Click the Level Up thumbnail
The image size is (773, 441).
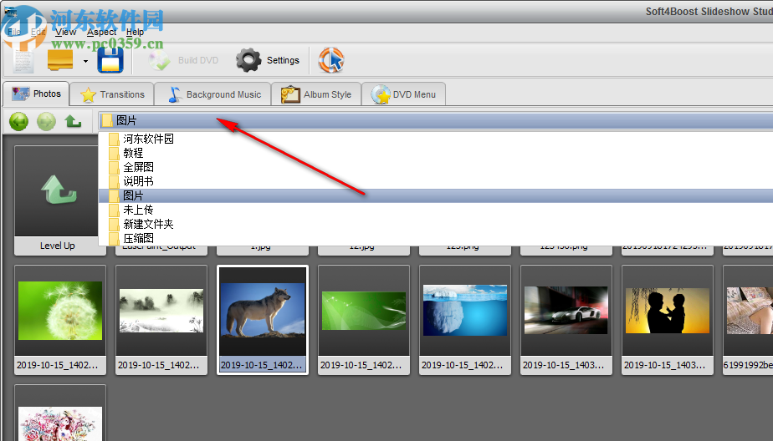[x=57, y=200]
